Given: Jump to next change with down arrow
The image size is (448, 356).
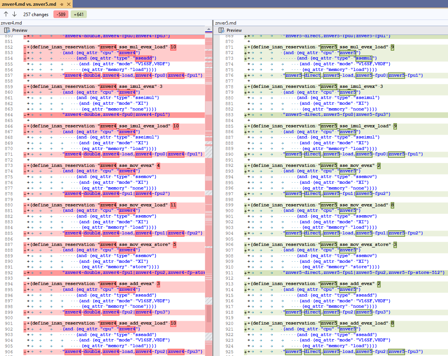Looking at the screenshot, I should (15, 14).
